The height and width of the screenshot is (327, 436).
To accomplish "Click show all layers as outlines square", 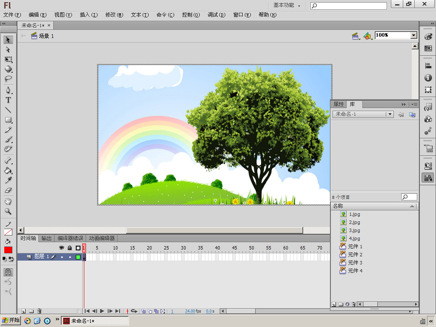I will point(78,248).
